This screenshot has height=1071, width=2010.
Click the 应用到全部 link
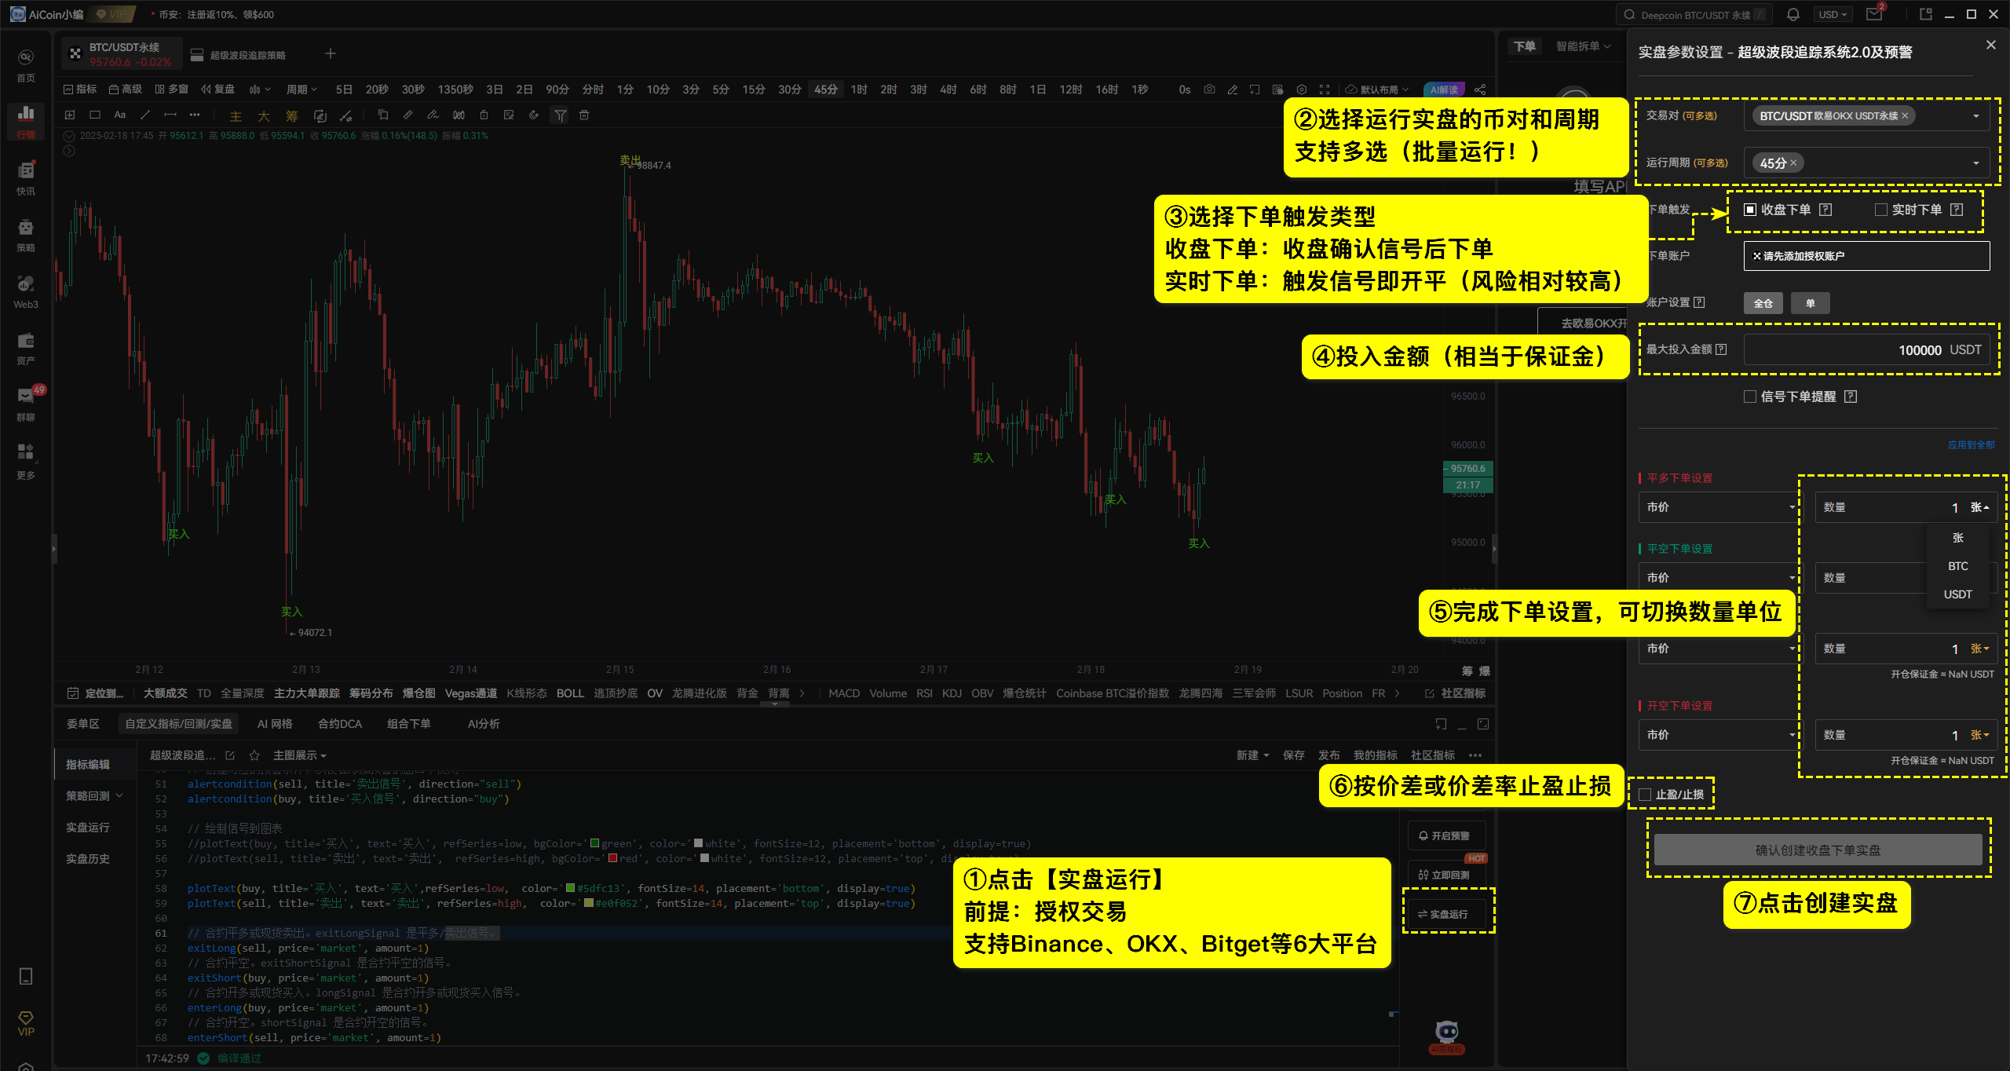coord(1971,444)
